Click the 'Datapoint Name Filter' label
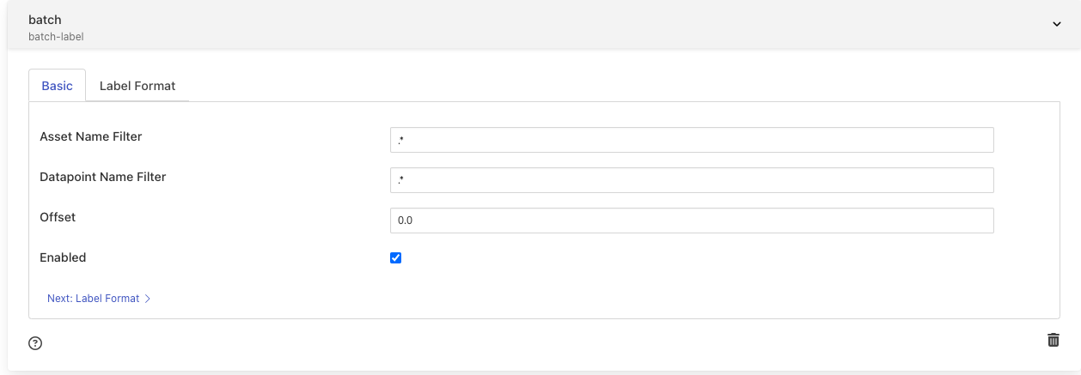 103,177
